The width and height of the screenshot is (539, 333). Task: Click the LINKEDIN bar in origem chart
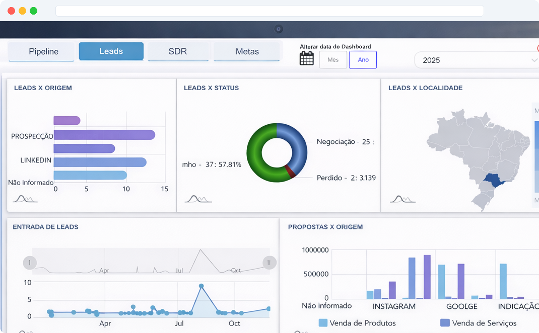click(100, 162)
